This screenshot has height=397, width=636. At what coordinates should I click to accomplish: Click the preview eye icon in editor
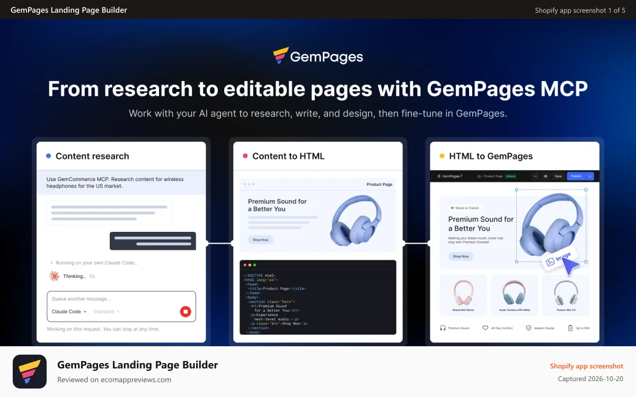(x=545, y=176)
